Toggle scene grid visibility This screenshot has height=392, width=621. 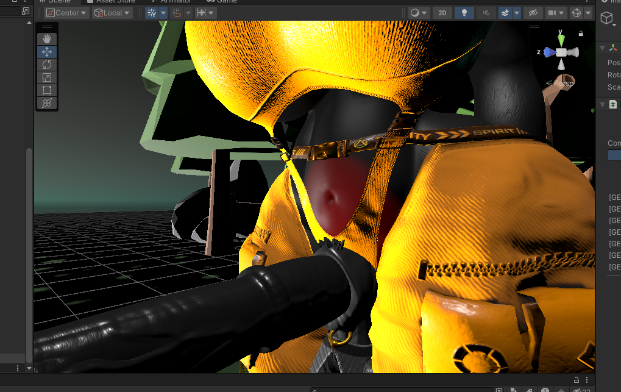pos(152,13)
